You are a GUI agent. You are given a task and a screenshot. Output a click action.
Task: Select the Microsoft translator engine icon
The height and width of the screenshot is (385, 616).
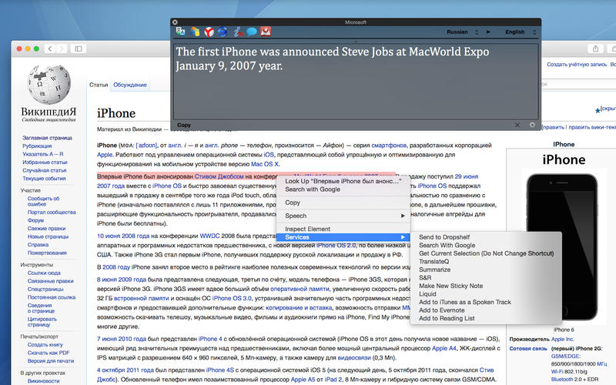click(195, 32)
